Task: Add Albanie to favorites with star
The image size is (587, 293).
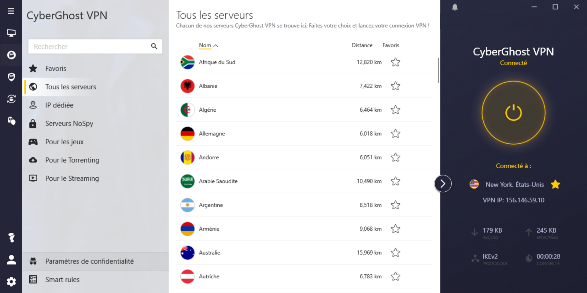Action: (395, 86)
